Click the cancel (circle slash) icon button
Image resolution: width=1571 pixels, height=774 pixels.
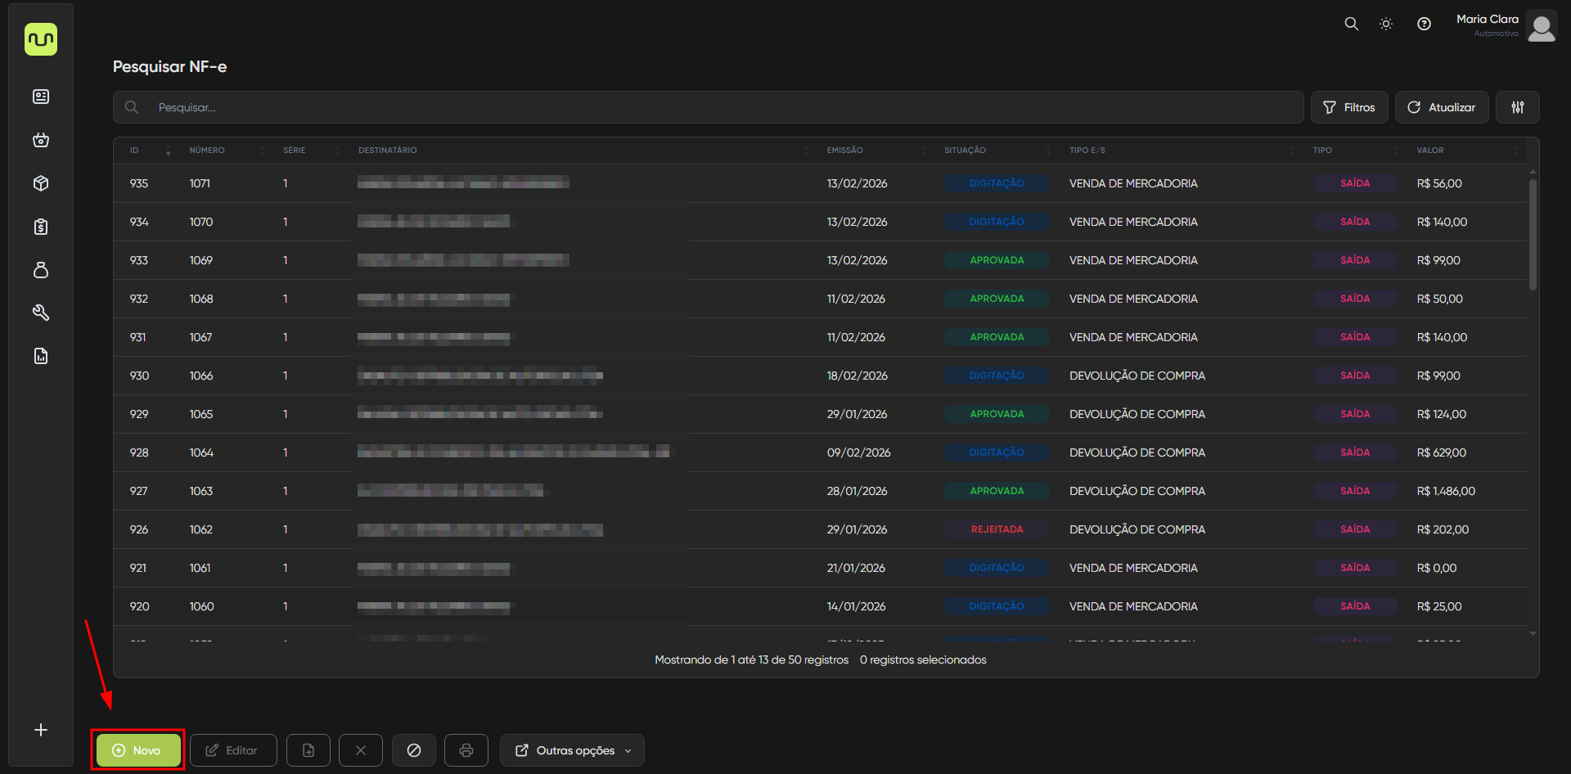tap(414, 750)
